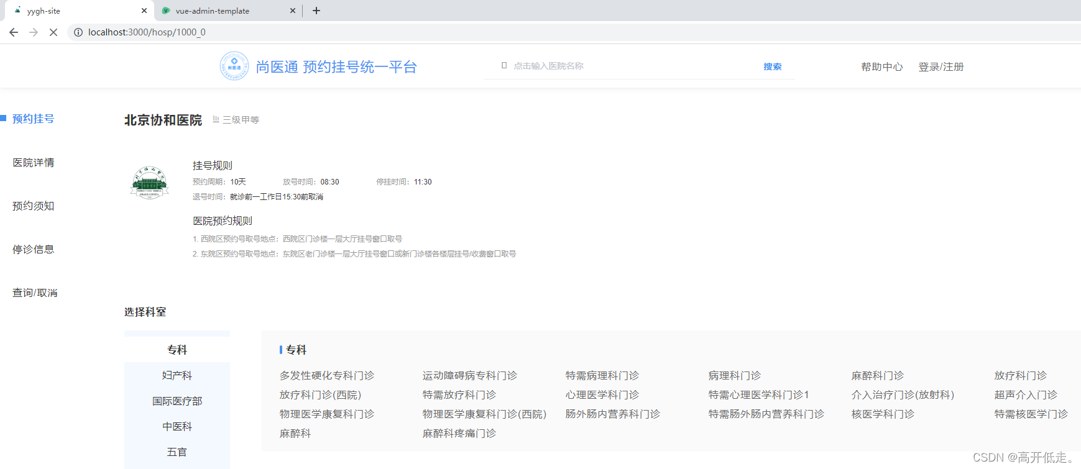Click the 预约周期 10天 value

238,182
